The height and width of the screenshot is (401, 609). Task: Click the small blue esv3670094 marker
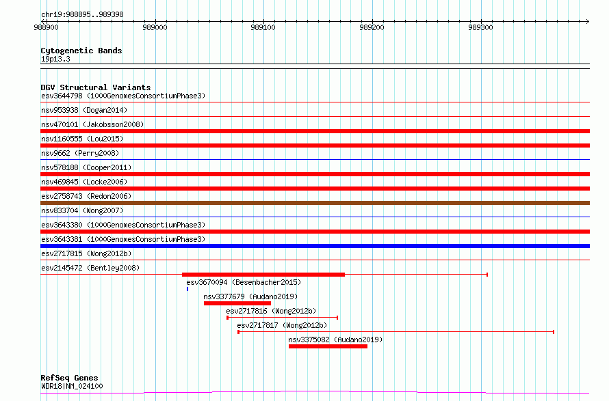[187, 289]
